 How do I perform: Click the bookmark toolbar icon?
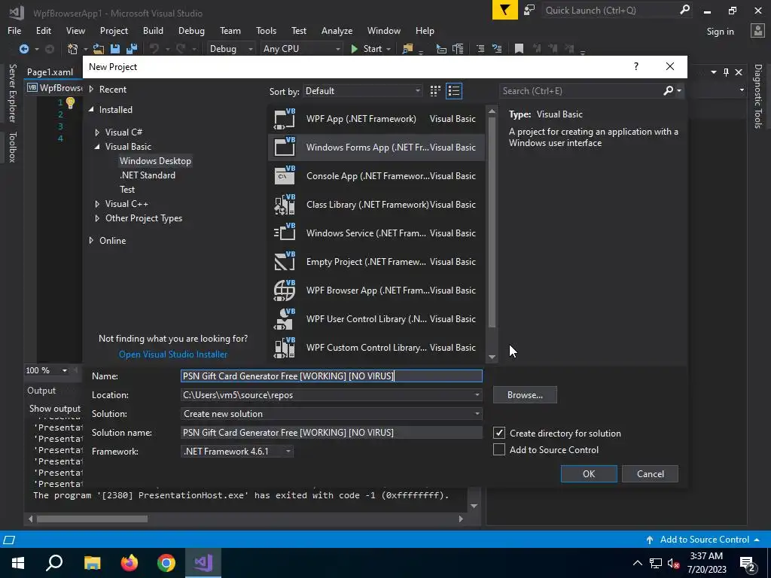point(519,49)
